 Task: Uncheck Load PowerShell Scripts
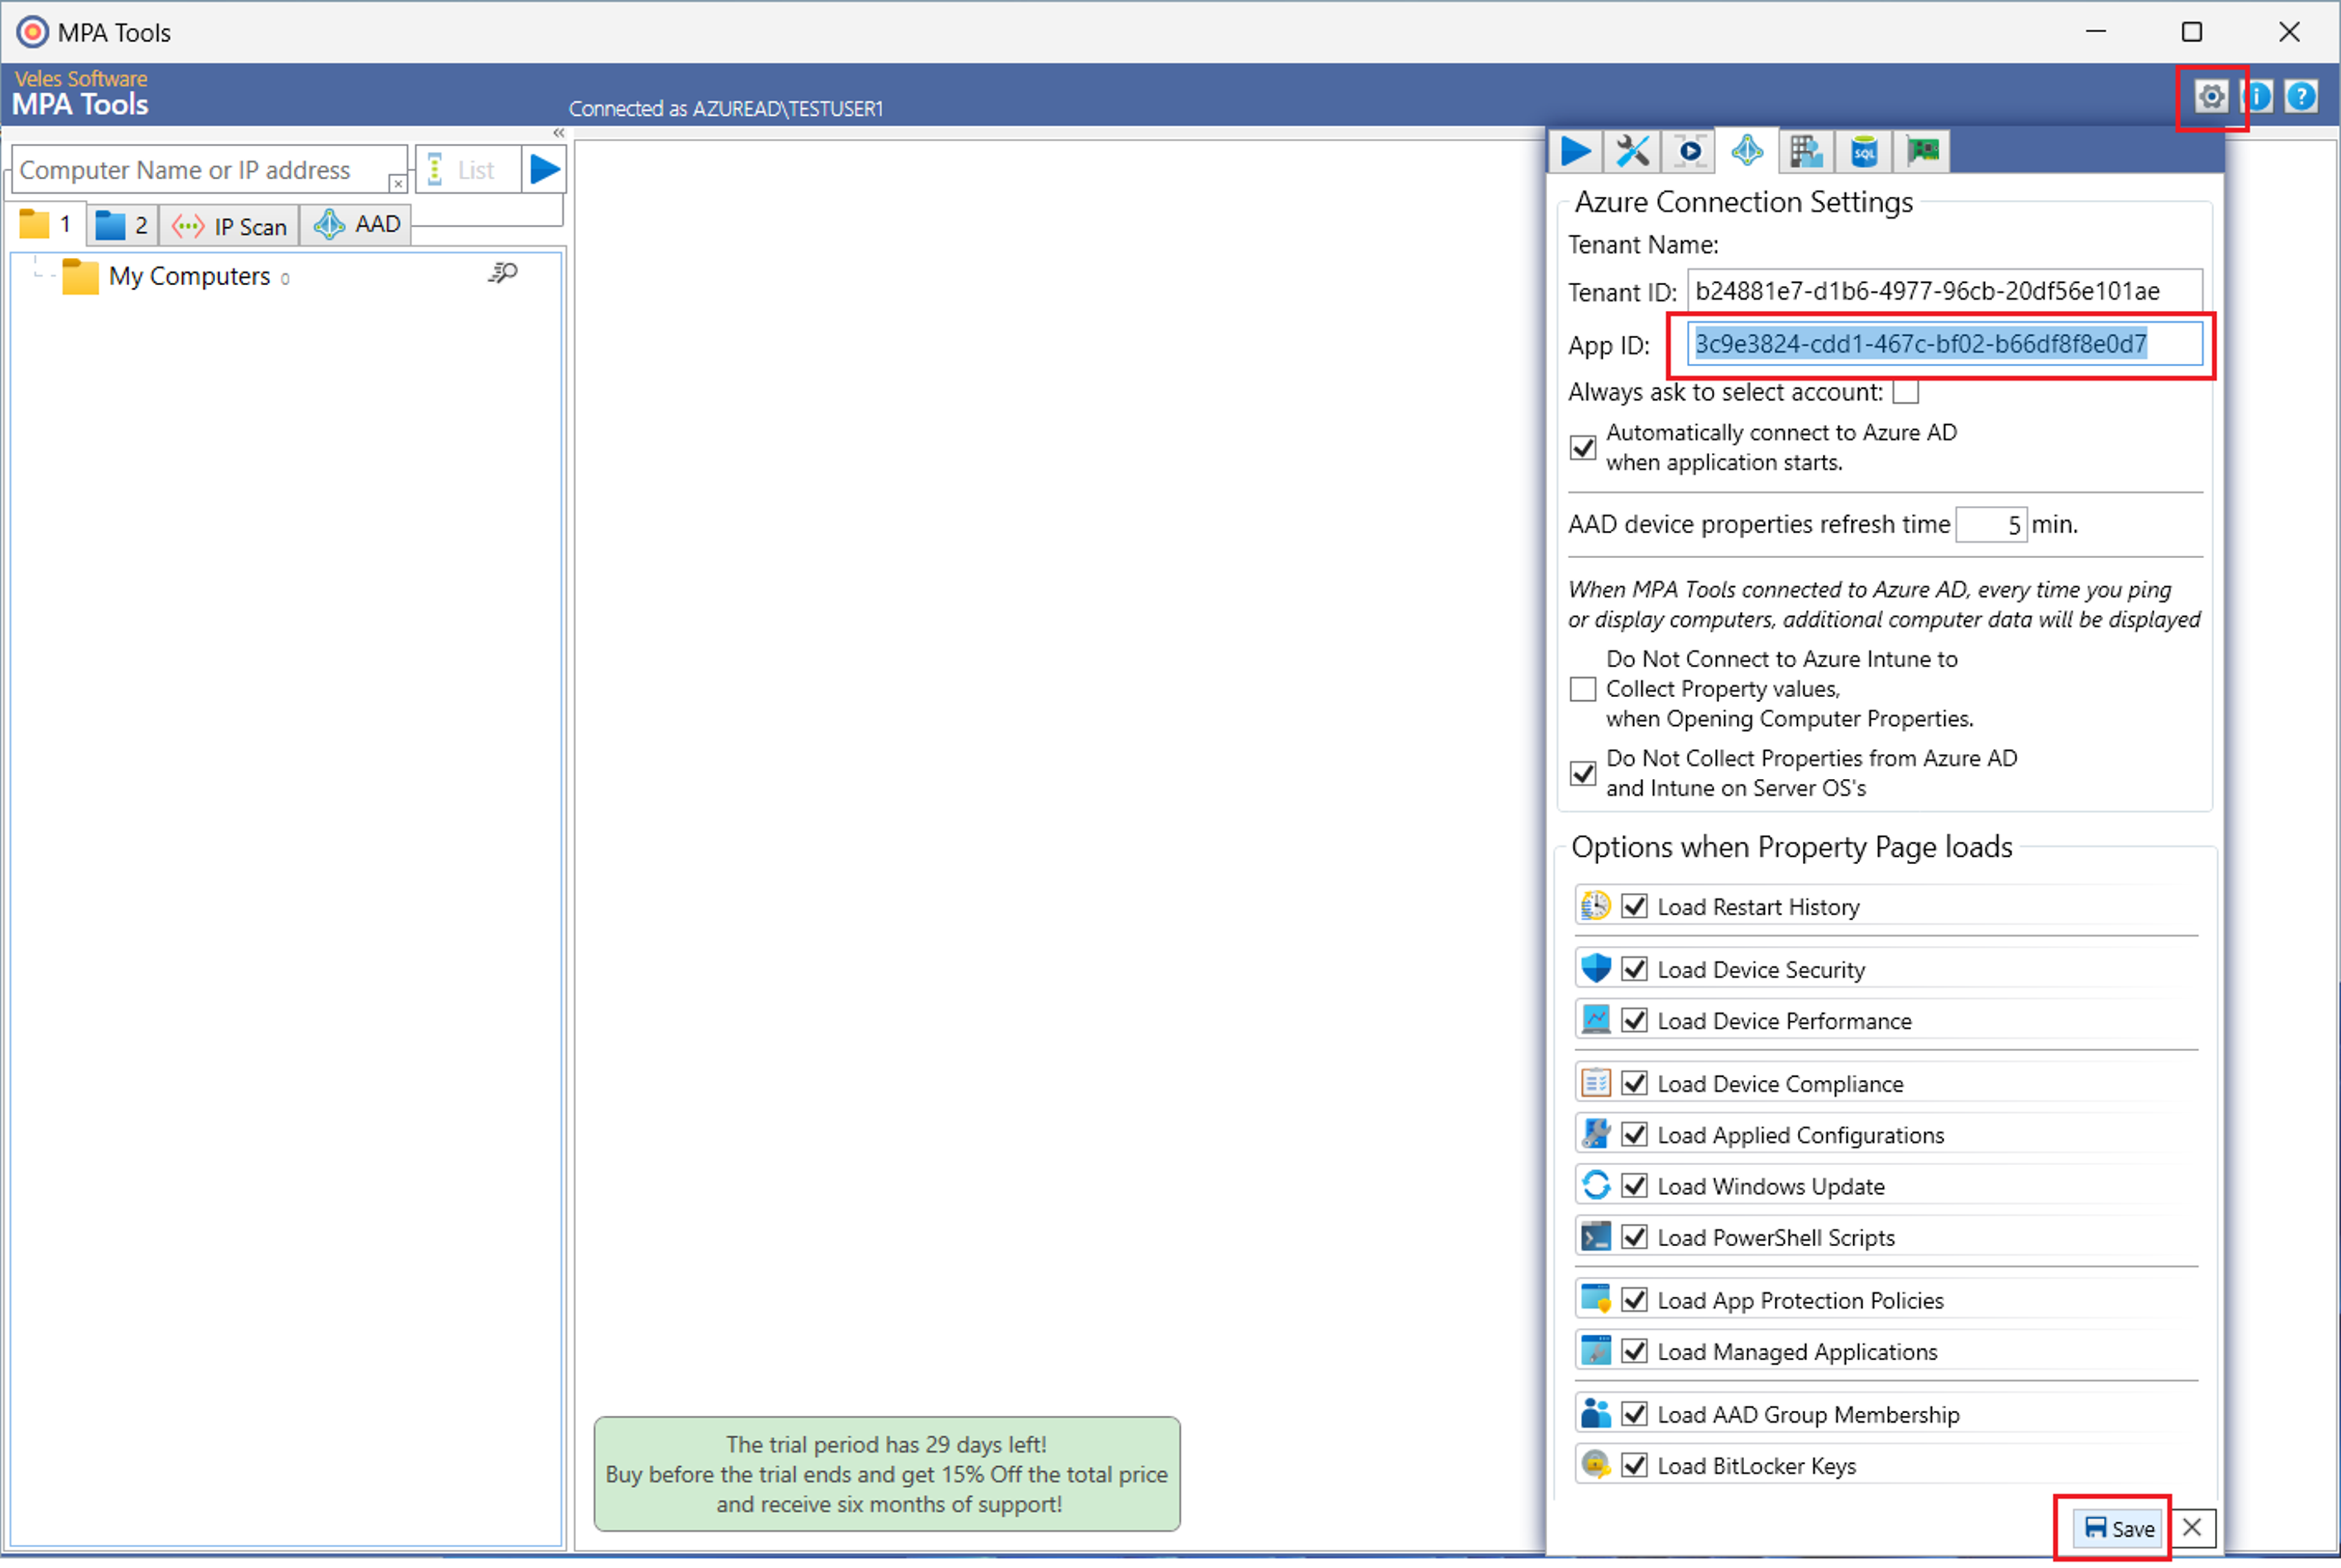(x=1634, y=1237)
